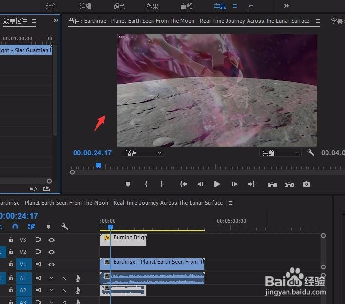Click timeline playhead at 00:00:24:17
Image resolution: width=345 pixels, height=304 pixels.
tap(110, 227)
